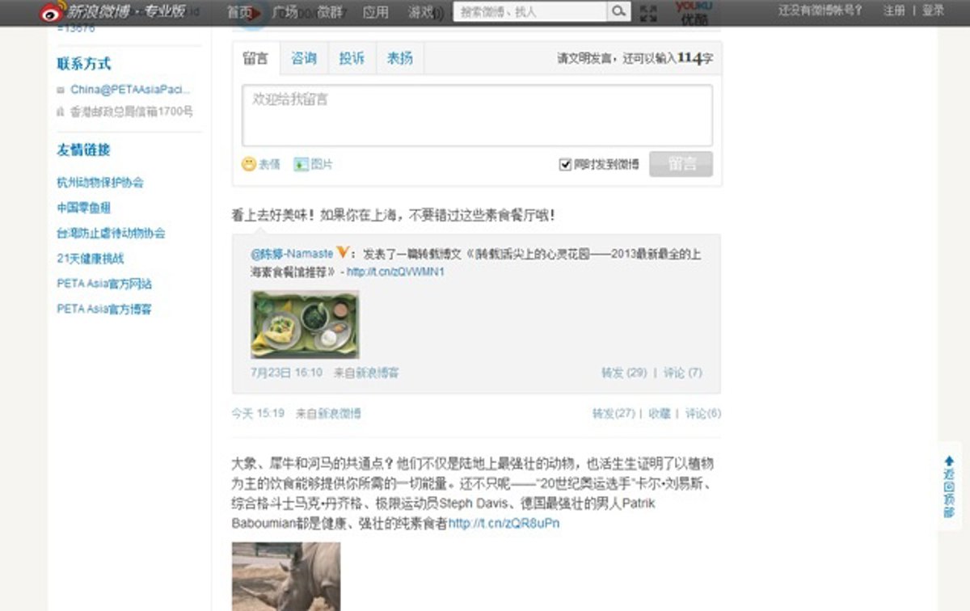Switch to the 投诉 tab
This screenshot has height=611, width=970.
(352, 58)
